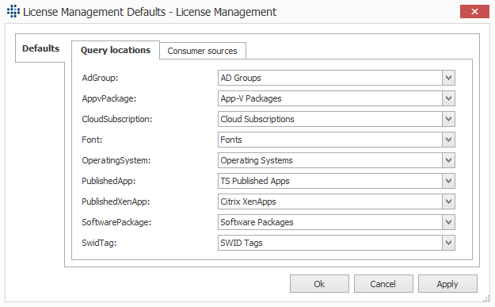The image size is (495, 307).
Task: Click the Ok button
Action: click(319, 284)
